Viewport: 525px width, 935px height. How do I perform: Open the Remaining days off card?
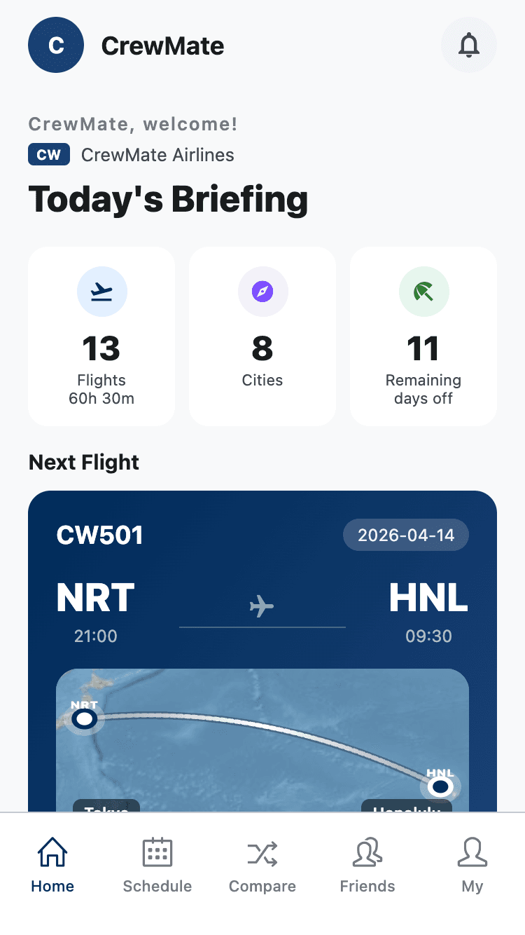[x=423, y=336]
